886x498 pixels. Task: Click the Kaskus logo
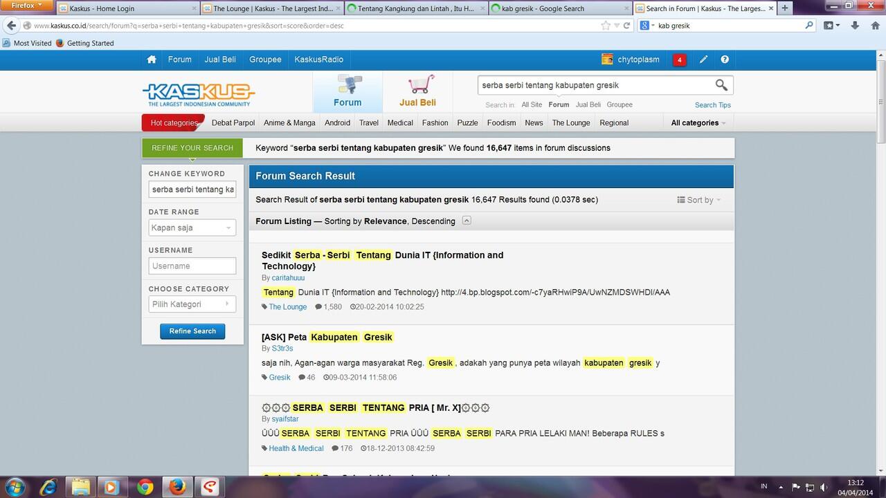pyautogui.click(x=199, y=95)
